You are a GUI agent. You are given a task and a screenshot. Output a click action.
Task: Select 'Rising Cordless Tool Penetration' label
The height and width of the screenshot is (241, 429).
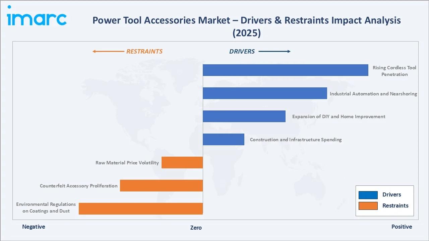394,71
